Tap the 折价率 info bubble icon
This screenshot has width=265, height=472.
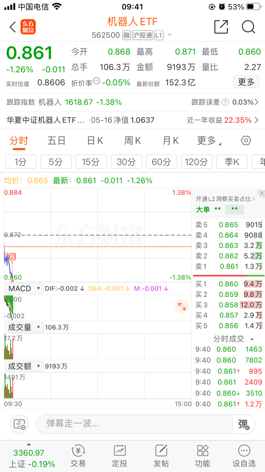click(97, 81)
